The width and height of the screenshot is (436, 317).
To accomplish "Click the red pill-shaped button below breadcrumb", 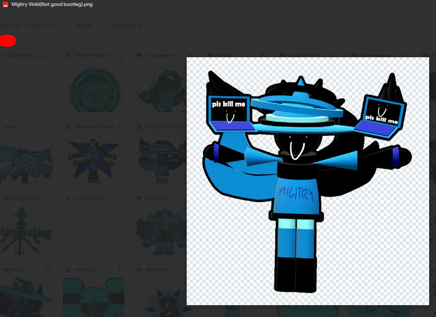I will click(x=7, y=41).
